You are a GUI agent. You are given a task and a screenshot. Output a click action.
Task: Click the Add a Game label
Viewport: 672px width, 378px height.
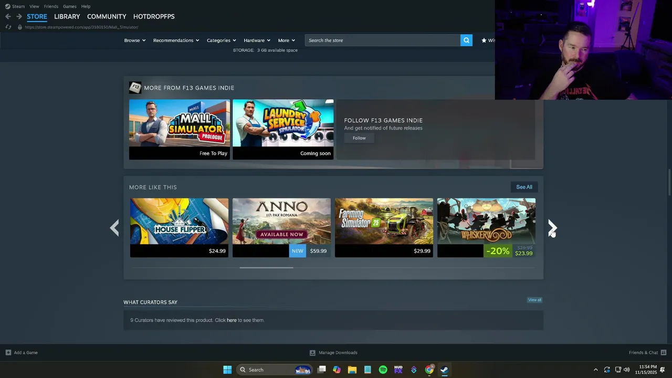pos(26,352)
